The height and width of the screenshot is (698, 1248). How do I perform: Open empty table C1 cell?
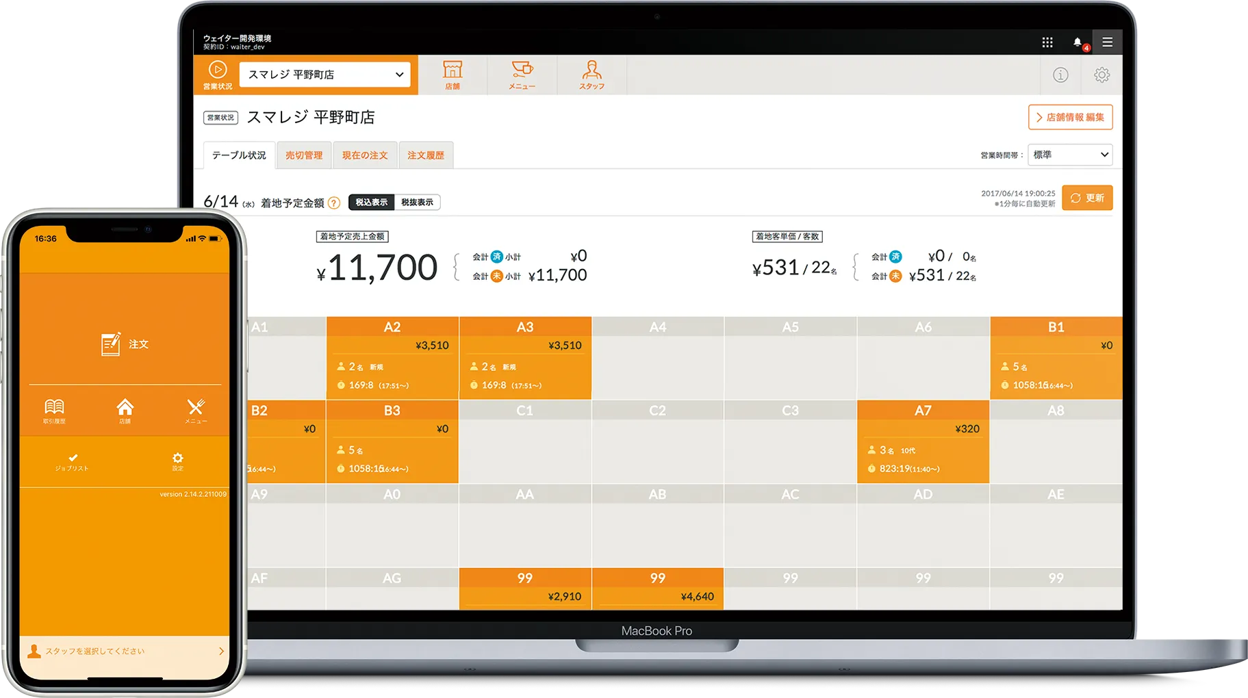(525, 441)
